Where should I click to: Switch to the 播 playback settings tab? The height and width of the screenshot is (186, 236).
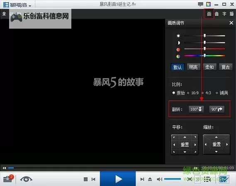(x=231, y=14)
